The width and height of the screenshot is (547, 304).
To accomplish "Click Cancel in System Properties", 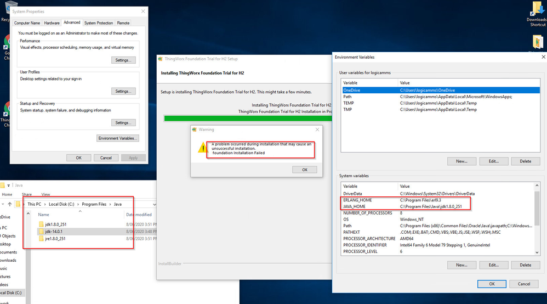I will pos(106,158).
